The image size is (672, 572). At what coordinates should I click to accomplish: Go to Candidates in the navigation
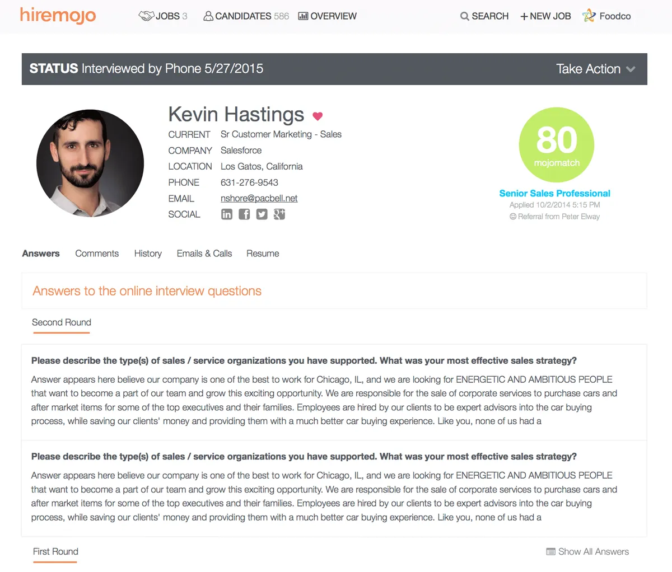[x=246, y=16]
